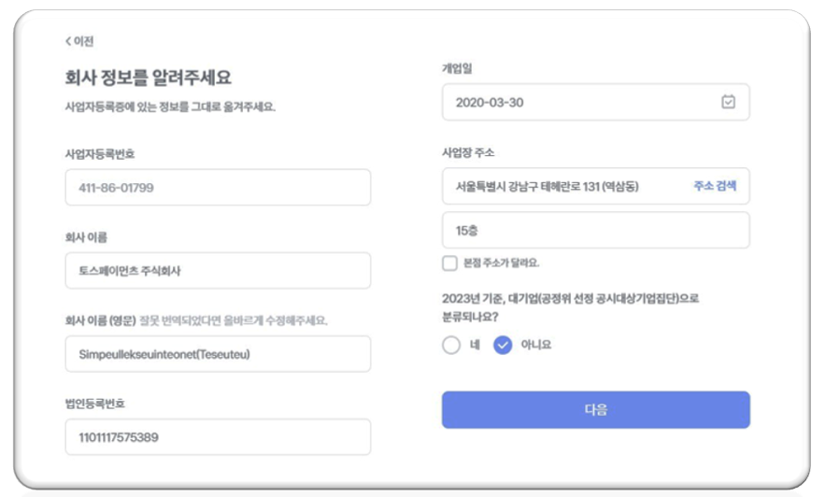Open the calendar icon in 개업일 field
The image size is (825, 497).
(x=729, y=103)
